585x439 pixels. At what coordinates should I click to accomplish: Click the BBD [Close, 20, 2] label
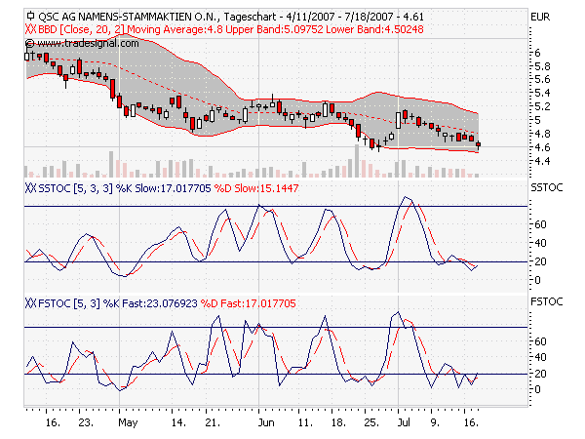tap(81, 29)
